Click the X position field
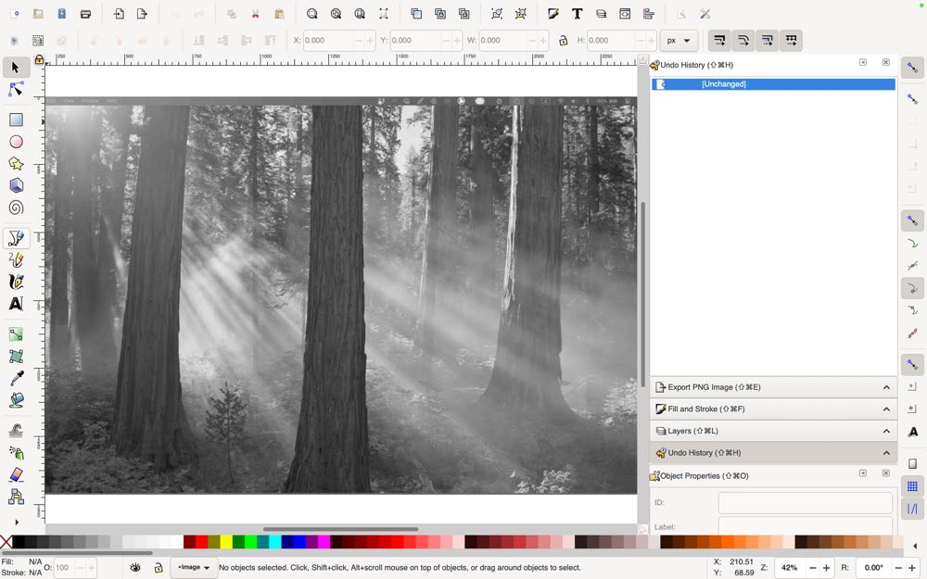 (x=328, y=40)
